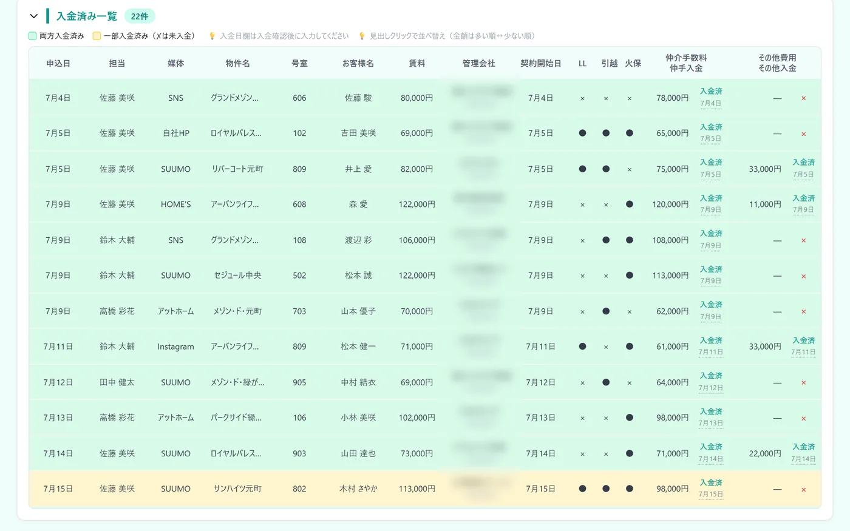Click 自社HP media cell

click(176, 133)
